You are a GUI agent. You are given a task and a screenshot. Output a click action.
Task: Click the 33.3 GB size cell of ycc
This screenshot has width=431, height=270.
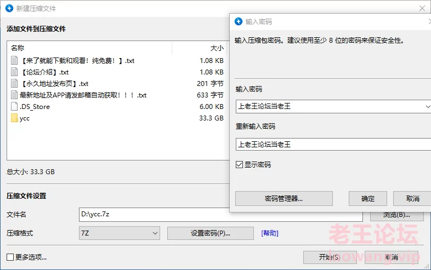211,118
